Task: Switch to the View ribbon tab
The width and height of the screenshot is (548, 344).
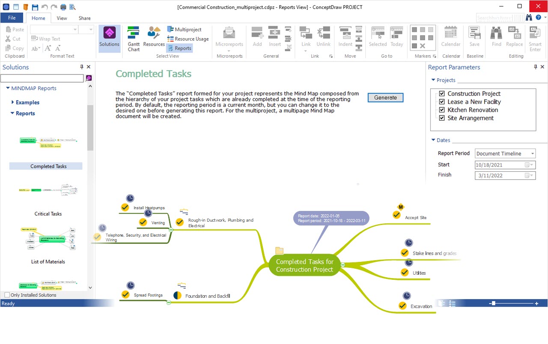Action: [62, 18]
